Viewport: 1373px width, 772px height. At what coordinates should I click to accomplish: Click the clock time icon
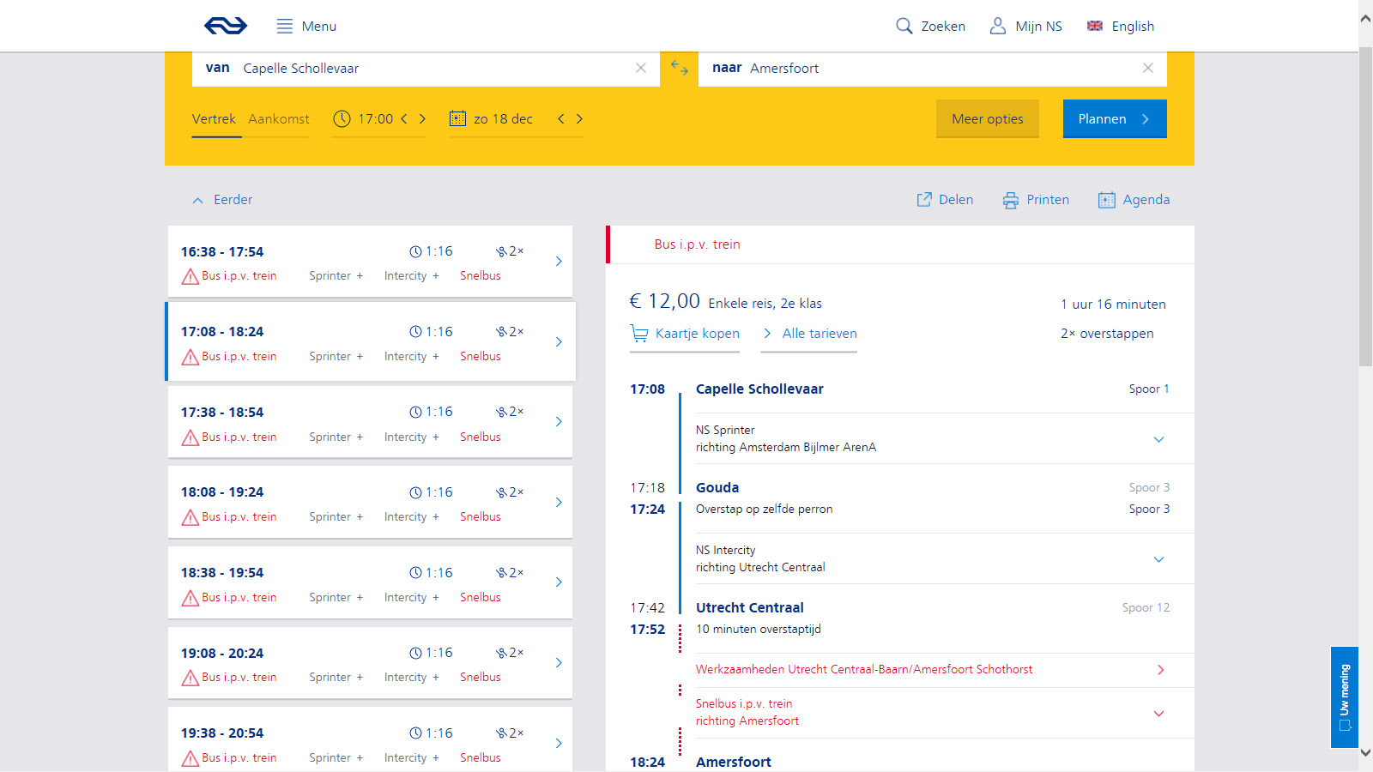(342, 118)
